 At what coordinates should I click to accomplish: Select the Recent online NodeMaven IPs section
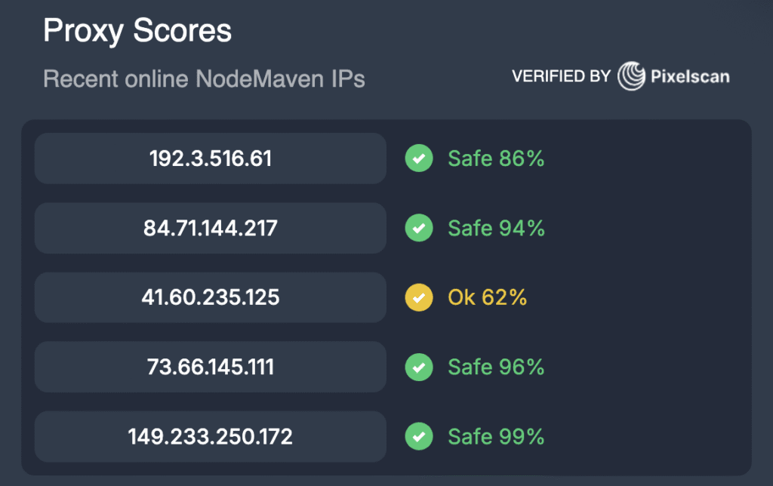205,78
